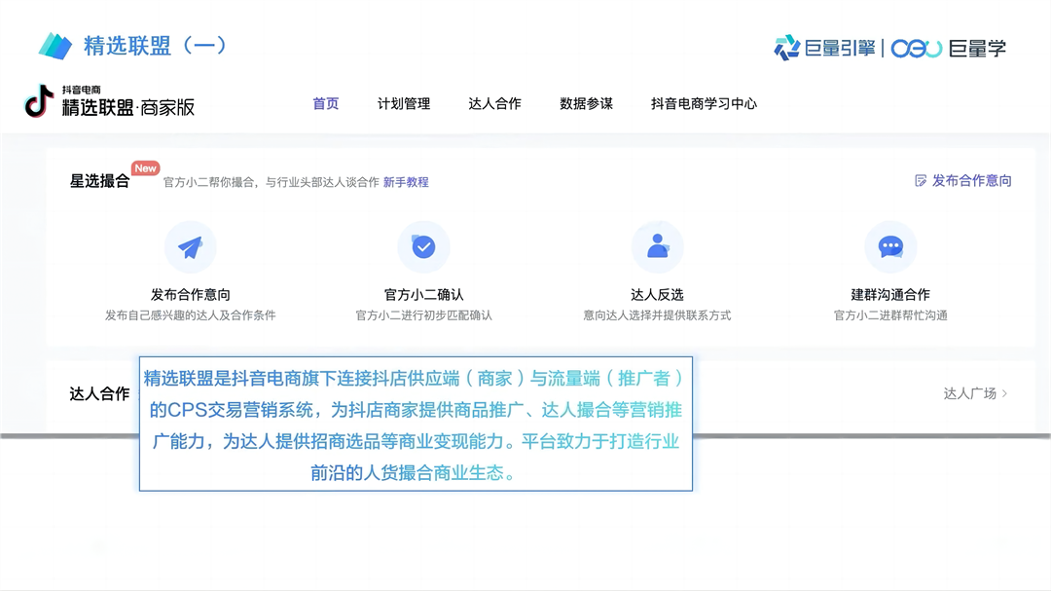Open 数据参谋 from the menu bar
Image resolution: width=1051 pixels, height=591 pixels.
(x=586, y=103)
